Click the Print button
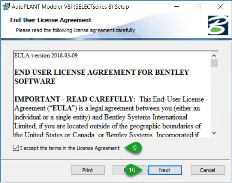This screenshot has height=183, width=232. [88, 170]
